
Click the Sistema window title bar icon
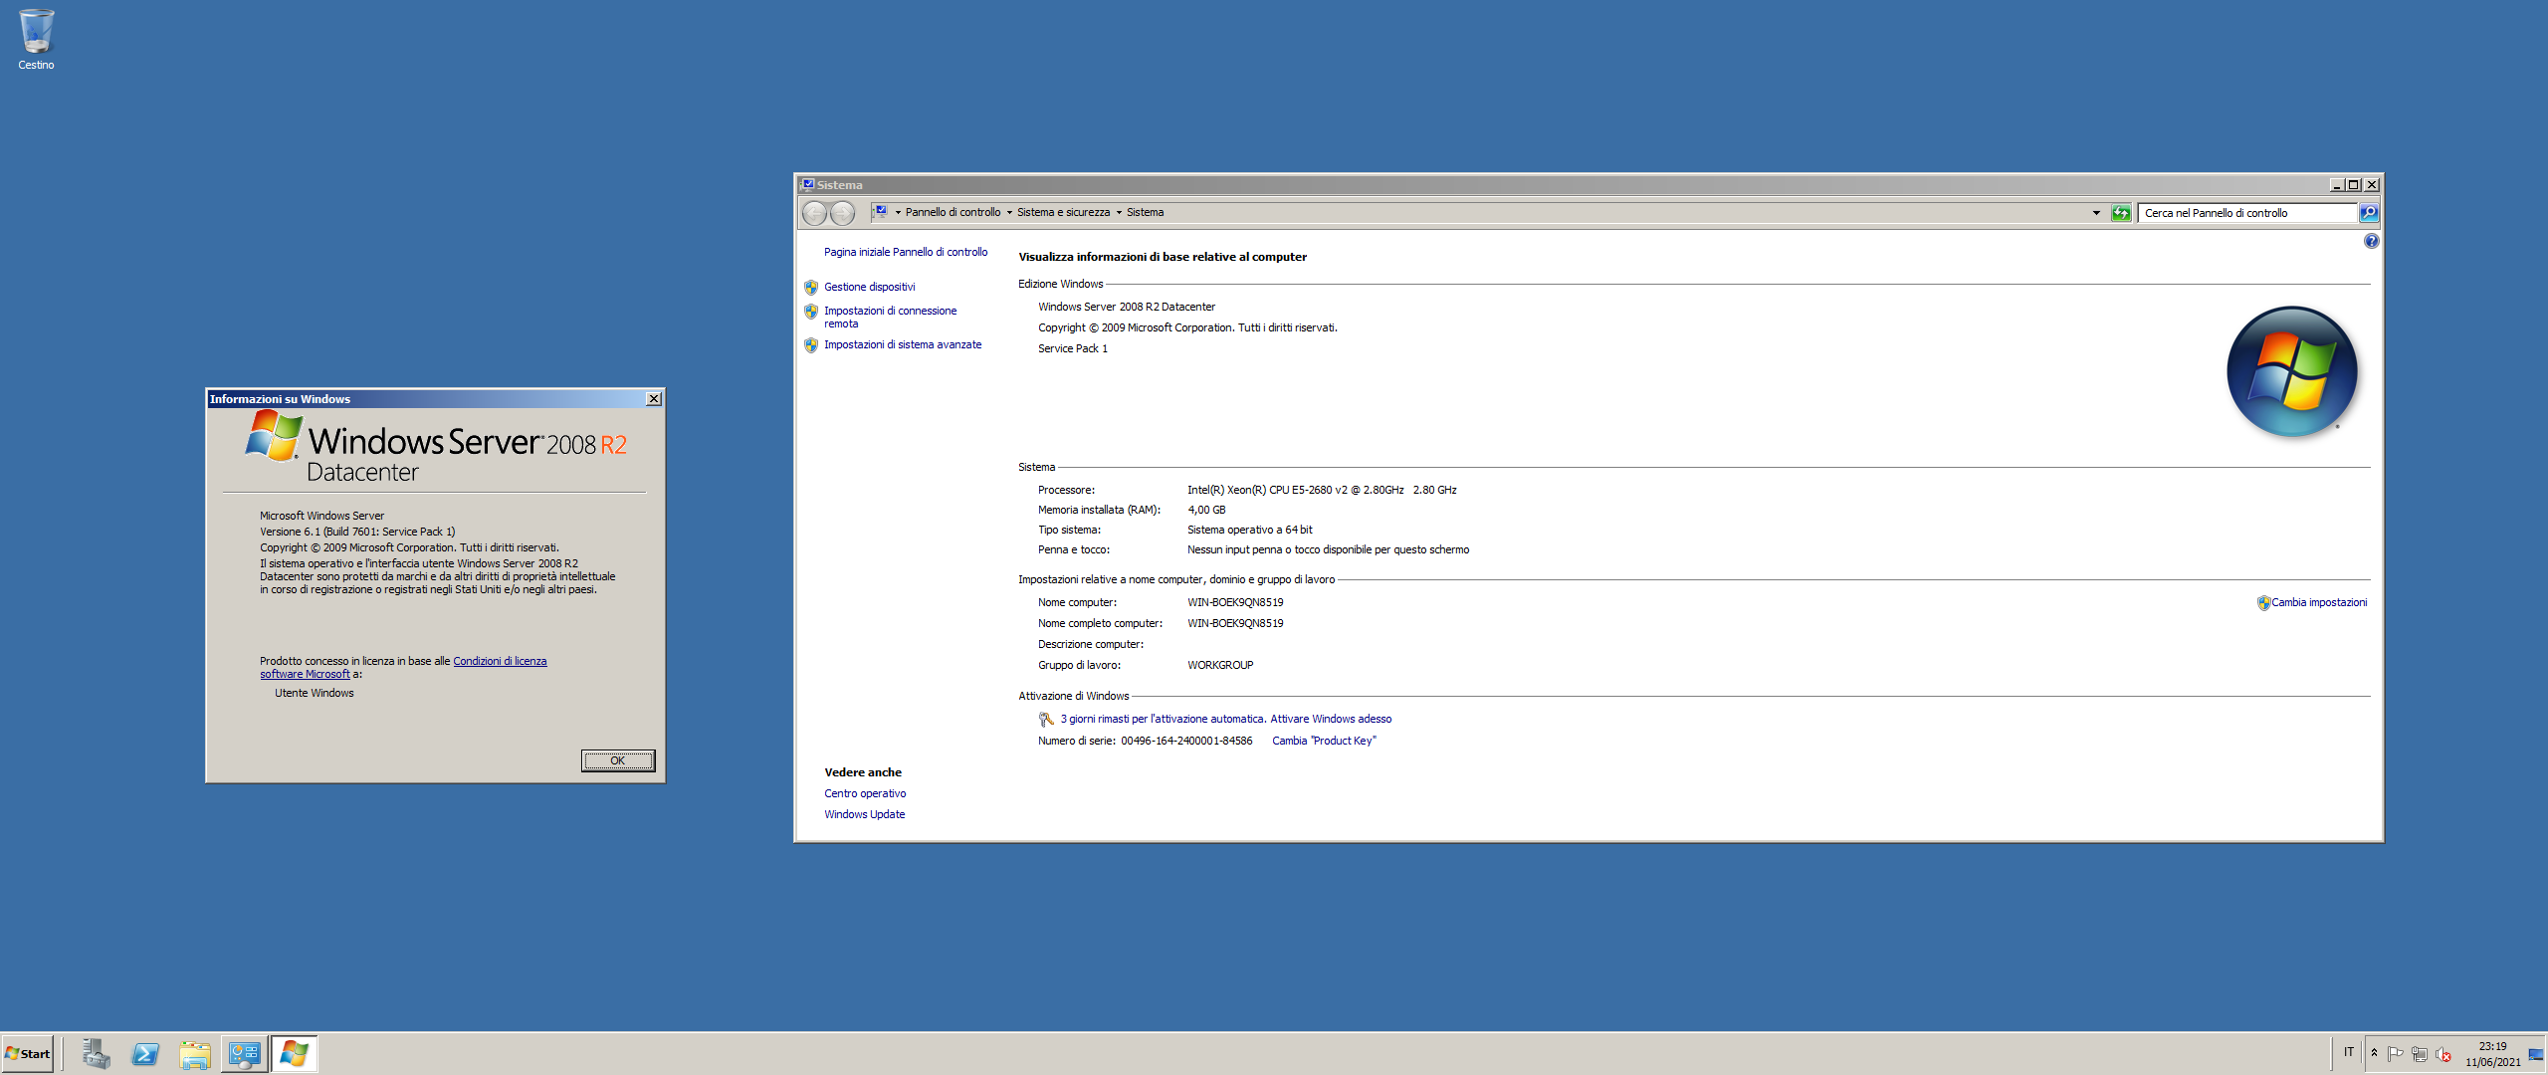(807, 185)
